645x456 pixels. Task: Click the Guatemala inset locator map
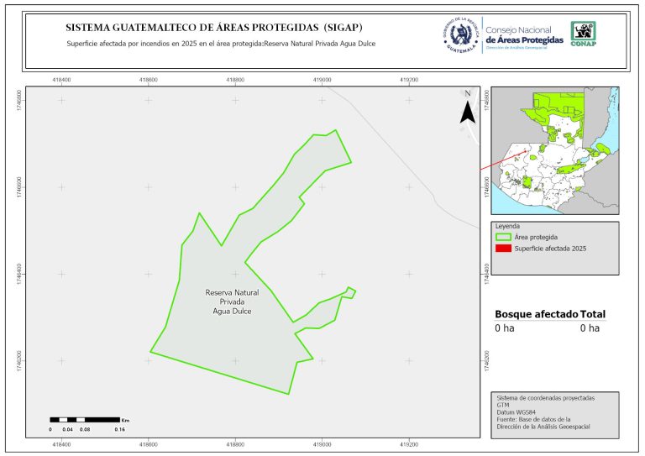[x=554, y=151]
